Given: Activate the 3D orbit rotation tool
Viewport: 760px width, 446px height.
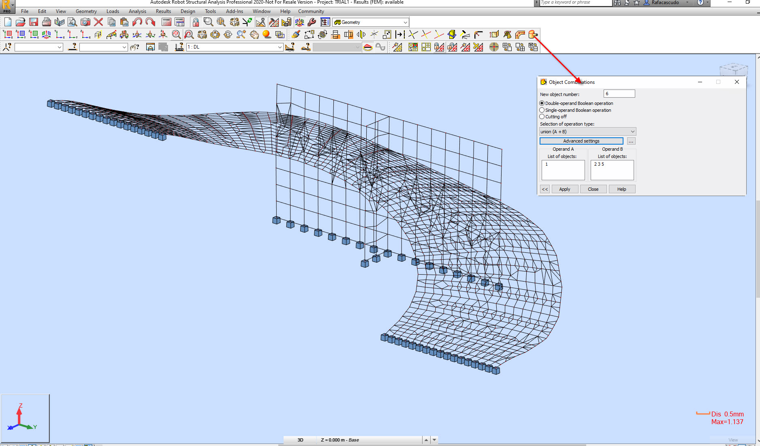Looking at the screenshot, I should [215, 34].
